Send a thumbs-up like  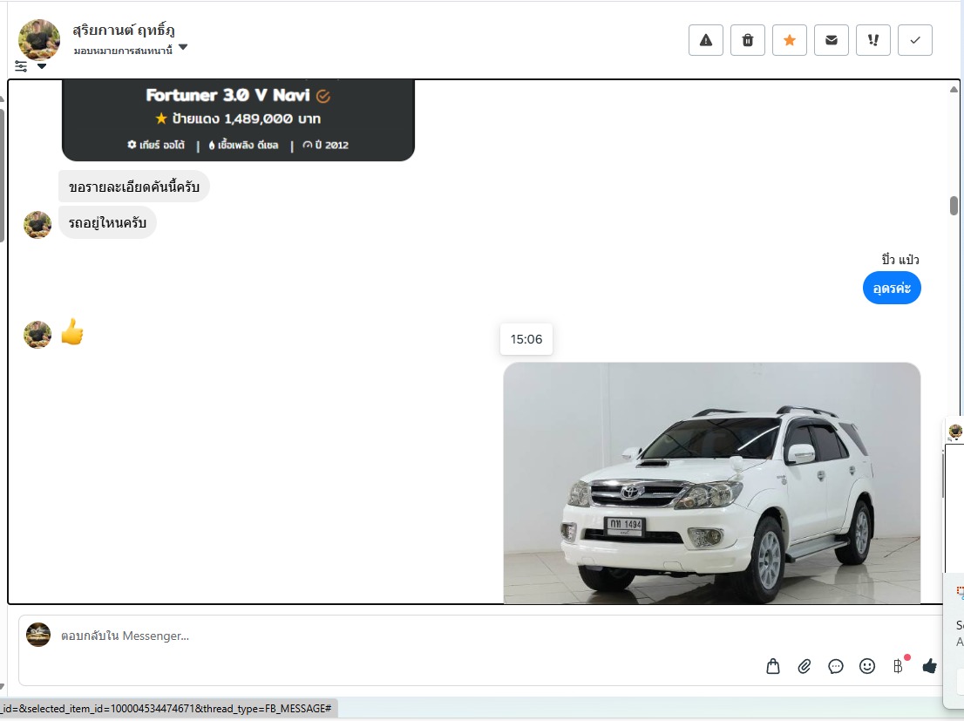[929, 665]
